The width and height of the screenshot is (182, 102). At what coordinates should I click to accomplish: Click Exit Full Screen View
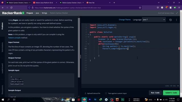click(166, 13)
